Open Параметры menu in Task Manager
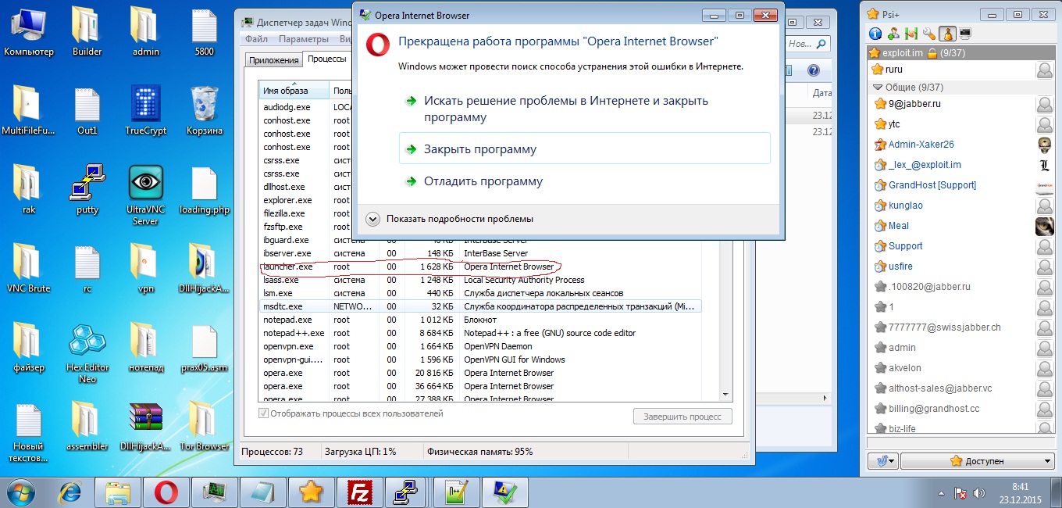The height and width of the screenshot is (508, 1062). 304,39
